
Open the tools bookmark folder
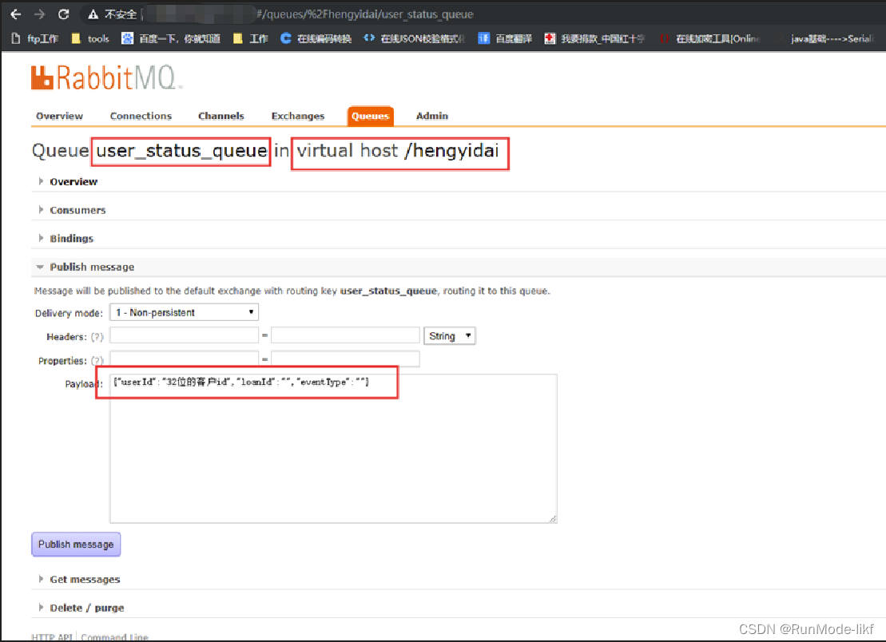[90, 38]
